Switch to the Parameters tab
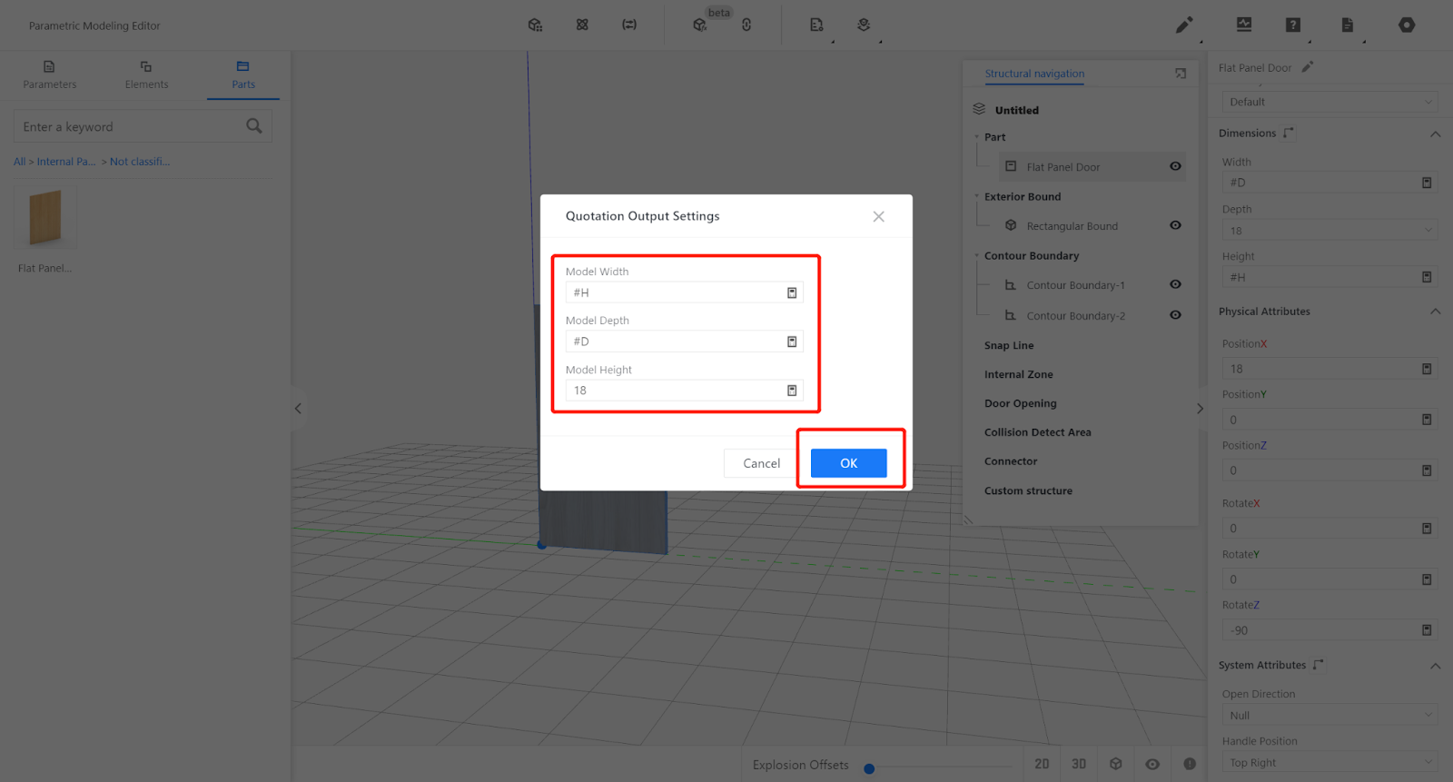1453x782 pixels. [x=49, y=74]
